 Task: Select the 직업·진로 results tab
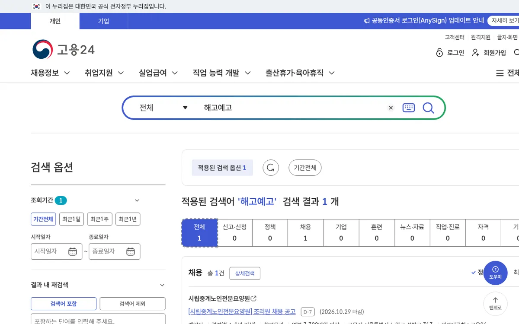[448, 233]
